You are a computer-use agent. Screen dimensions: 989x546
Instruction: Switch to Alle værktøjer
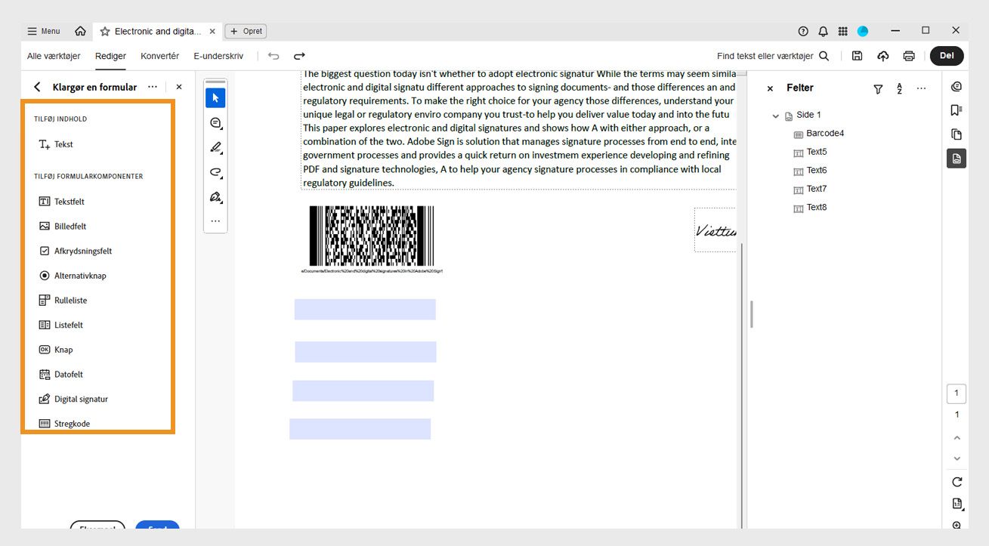54,56
